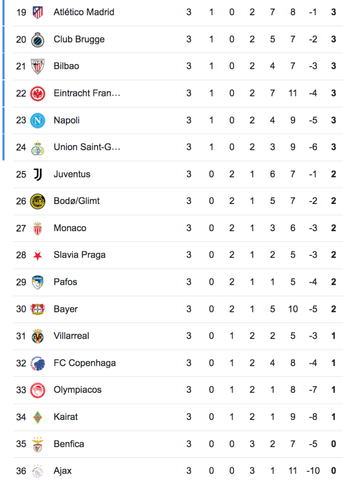Open the FC Copenhaga team link
The width and height of the screenshot is (343, 487).
(x=84, y=363)
